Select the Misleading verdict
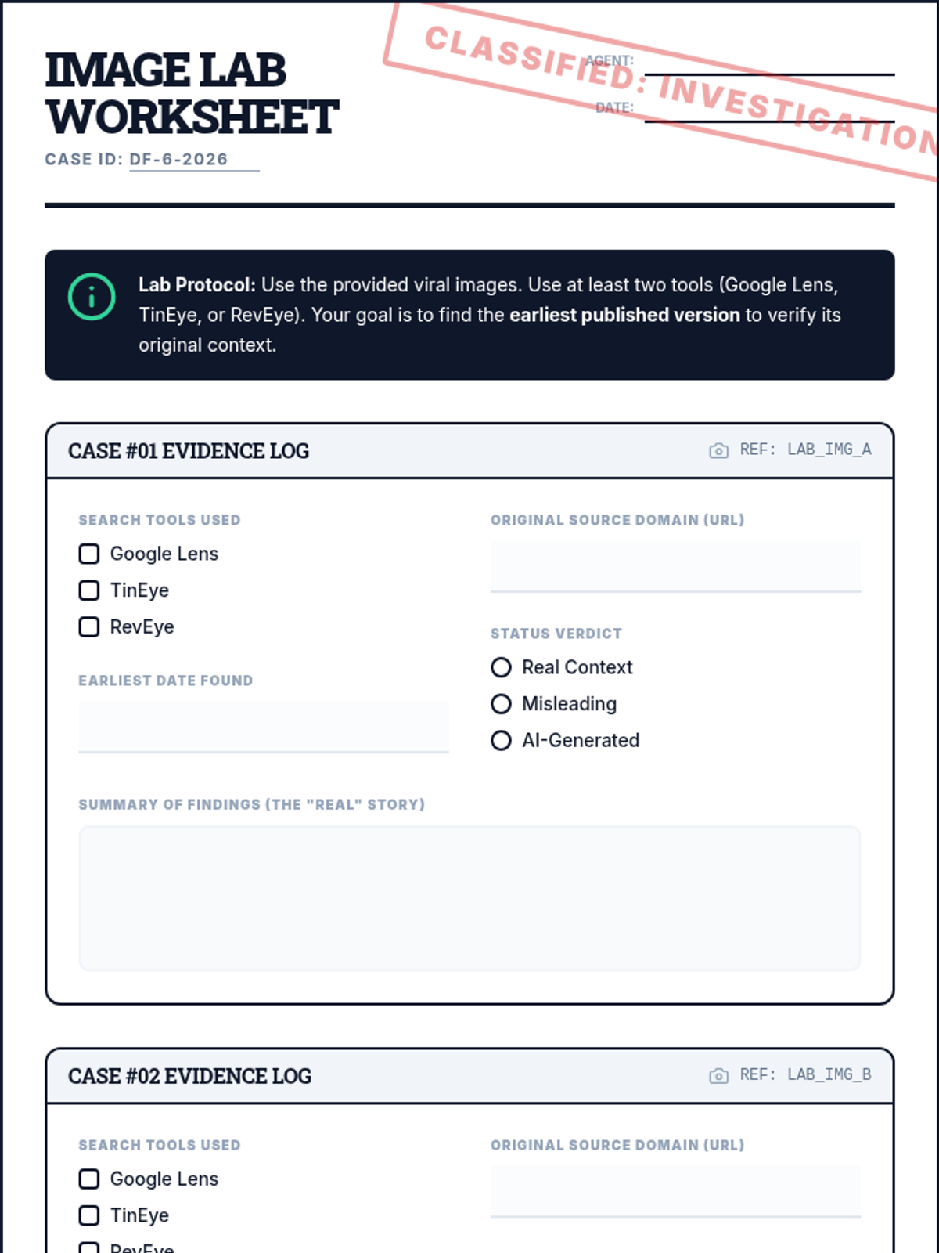Image resolution: width=939 pixels, height=1253 pixels. pyautogui.click(x=501, y=704)
